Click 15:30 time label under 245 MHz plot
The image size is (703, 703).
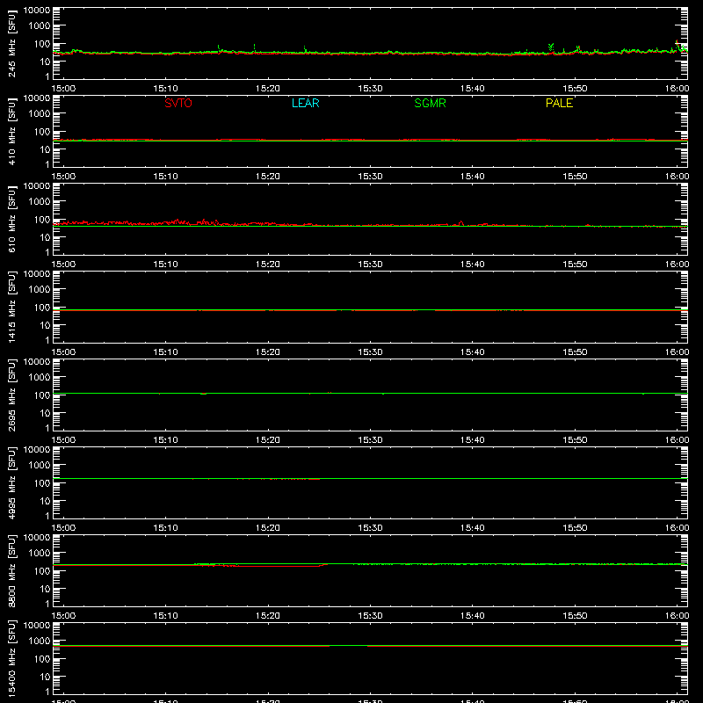tap(370, 89)
